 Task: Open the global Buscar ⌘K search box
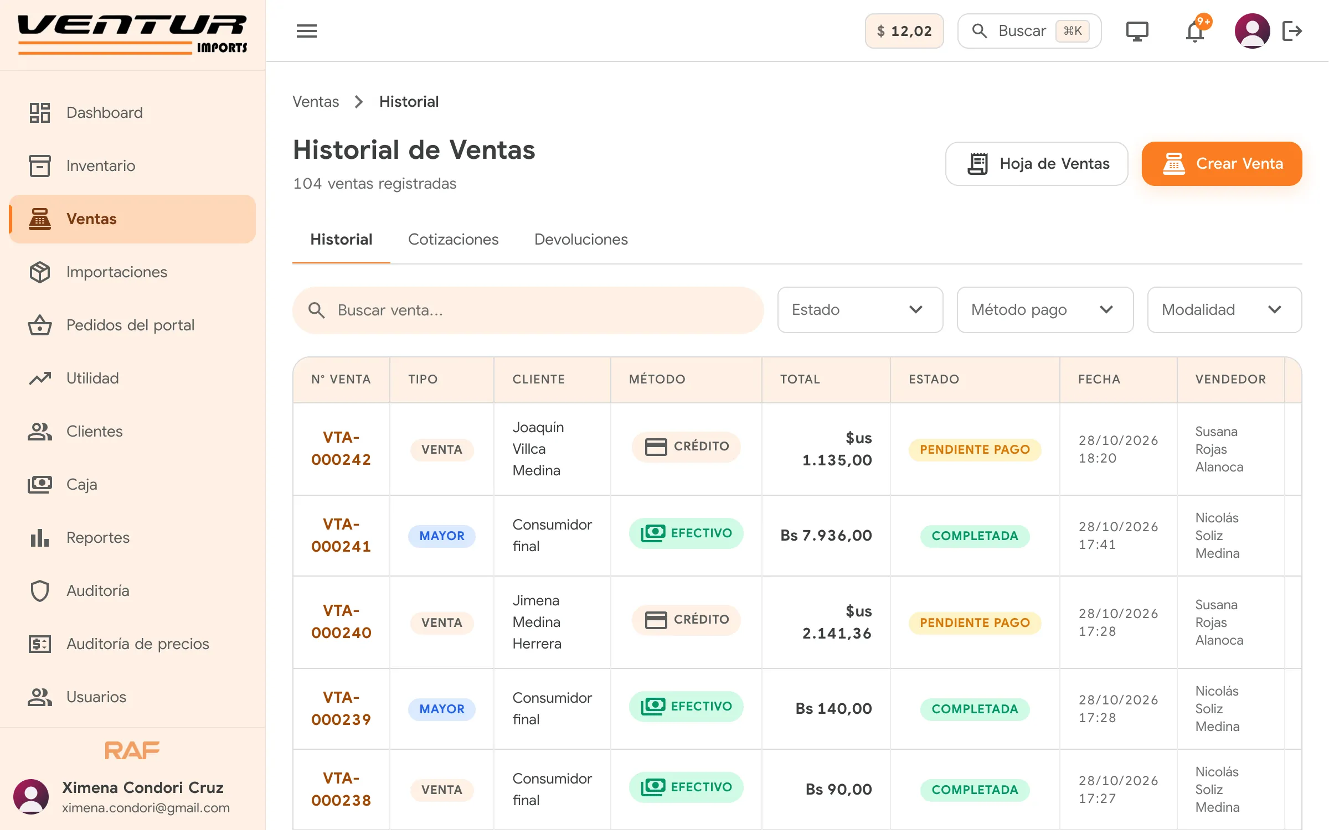pyautogui.click(x=1029, y=31)
